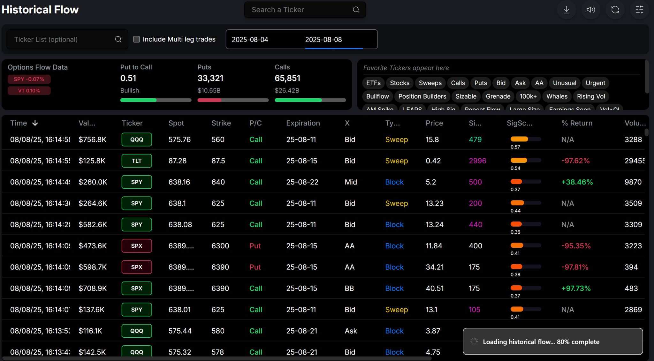Click the QQQ badge in 560 strike row
Screen dimensions: 654x361
pos(137,139)
